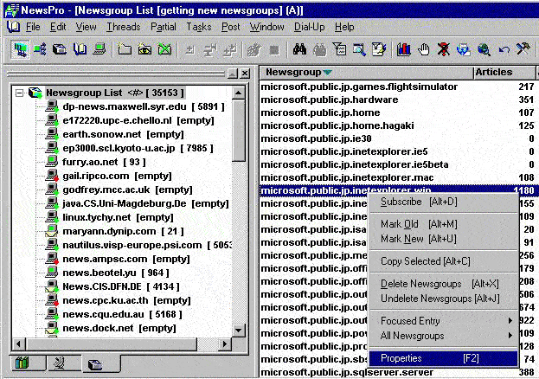This screenshot has width=539, height=379.
Task: Select dp-news.maxwell.syr.edu server in tree
Action: 144,107
